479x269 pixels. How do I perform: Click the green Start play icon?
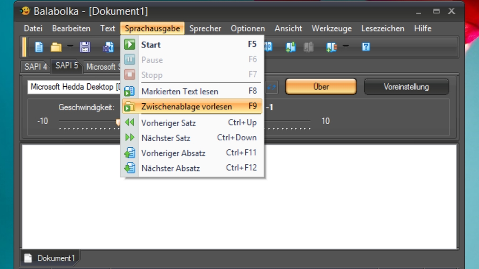[x=129, y=45]
